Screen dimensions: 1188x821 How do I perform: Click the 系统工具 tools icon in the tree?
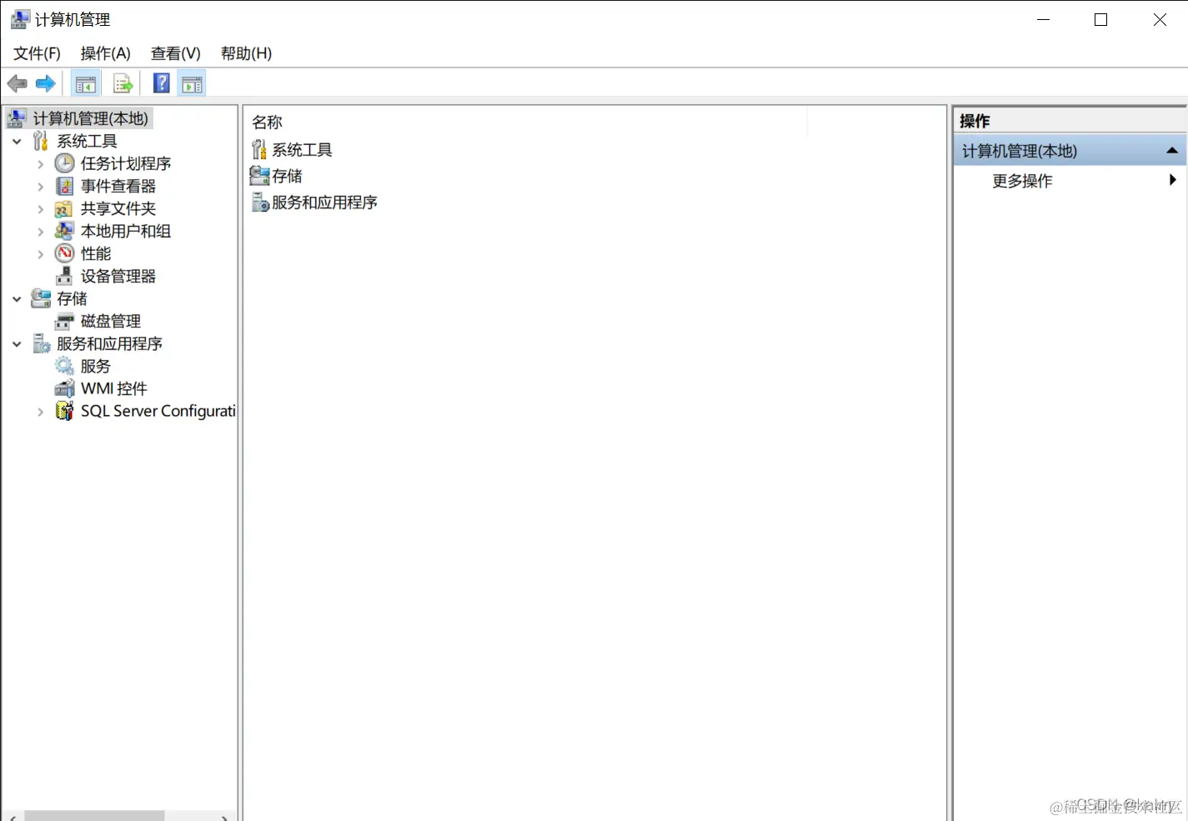40,141
